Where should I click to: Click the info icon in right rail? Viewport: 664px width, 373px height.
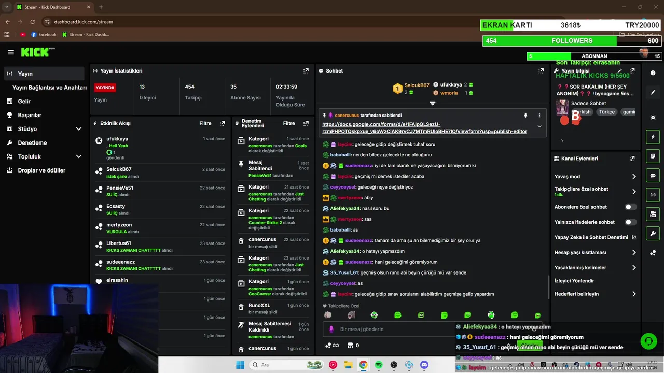pos(653,73)
